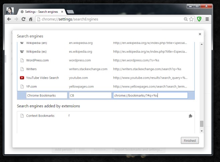Viewport: 220px width, 162px height.
Task: Click the dialog scrollbar thumb
Action: pos(202,124)
